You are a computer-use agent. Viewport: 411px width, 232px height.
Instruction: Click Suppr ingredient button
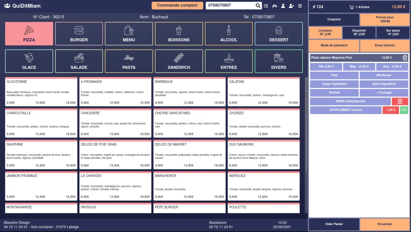(x=334, y=84)
